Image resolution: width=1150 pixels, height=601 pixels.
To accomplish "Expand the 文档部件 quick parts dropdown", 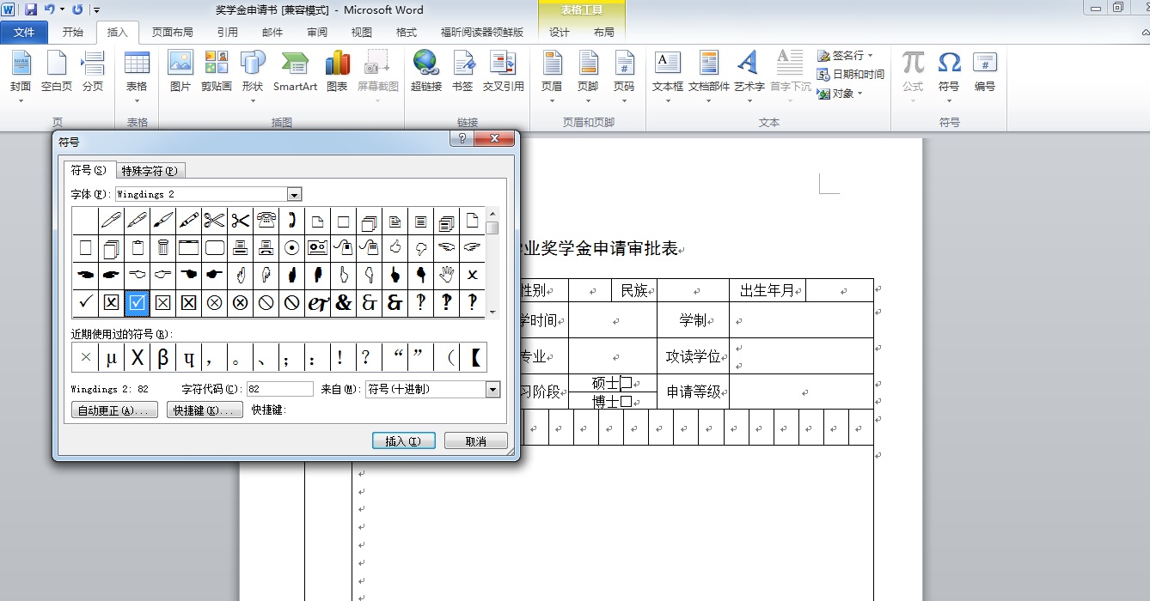I will pyautogui.click(x=709, y=101).
